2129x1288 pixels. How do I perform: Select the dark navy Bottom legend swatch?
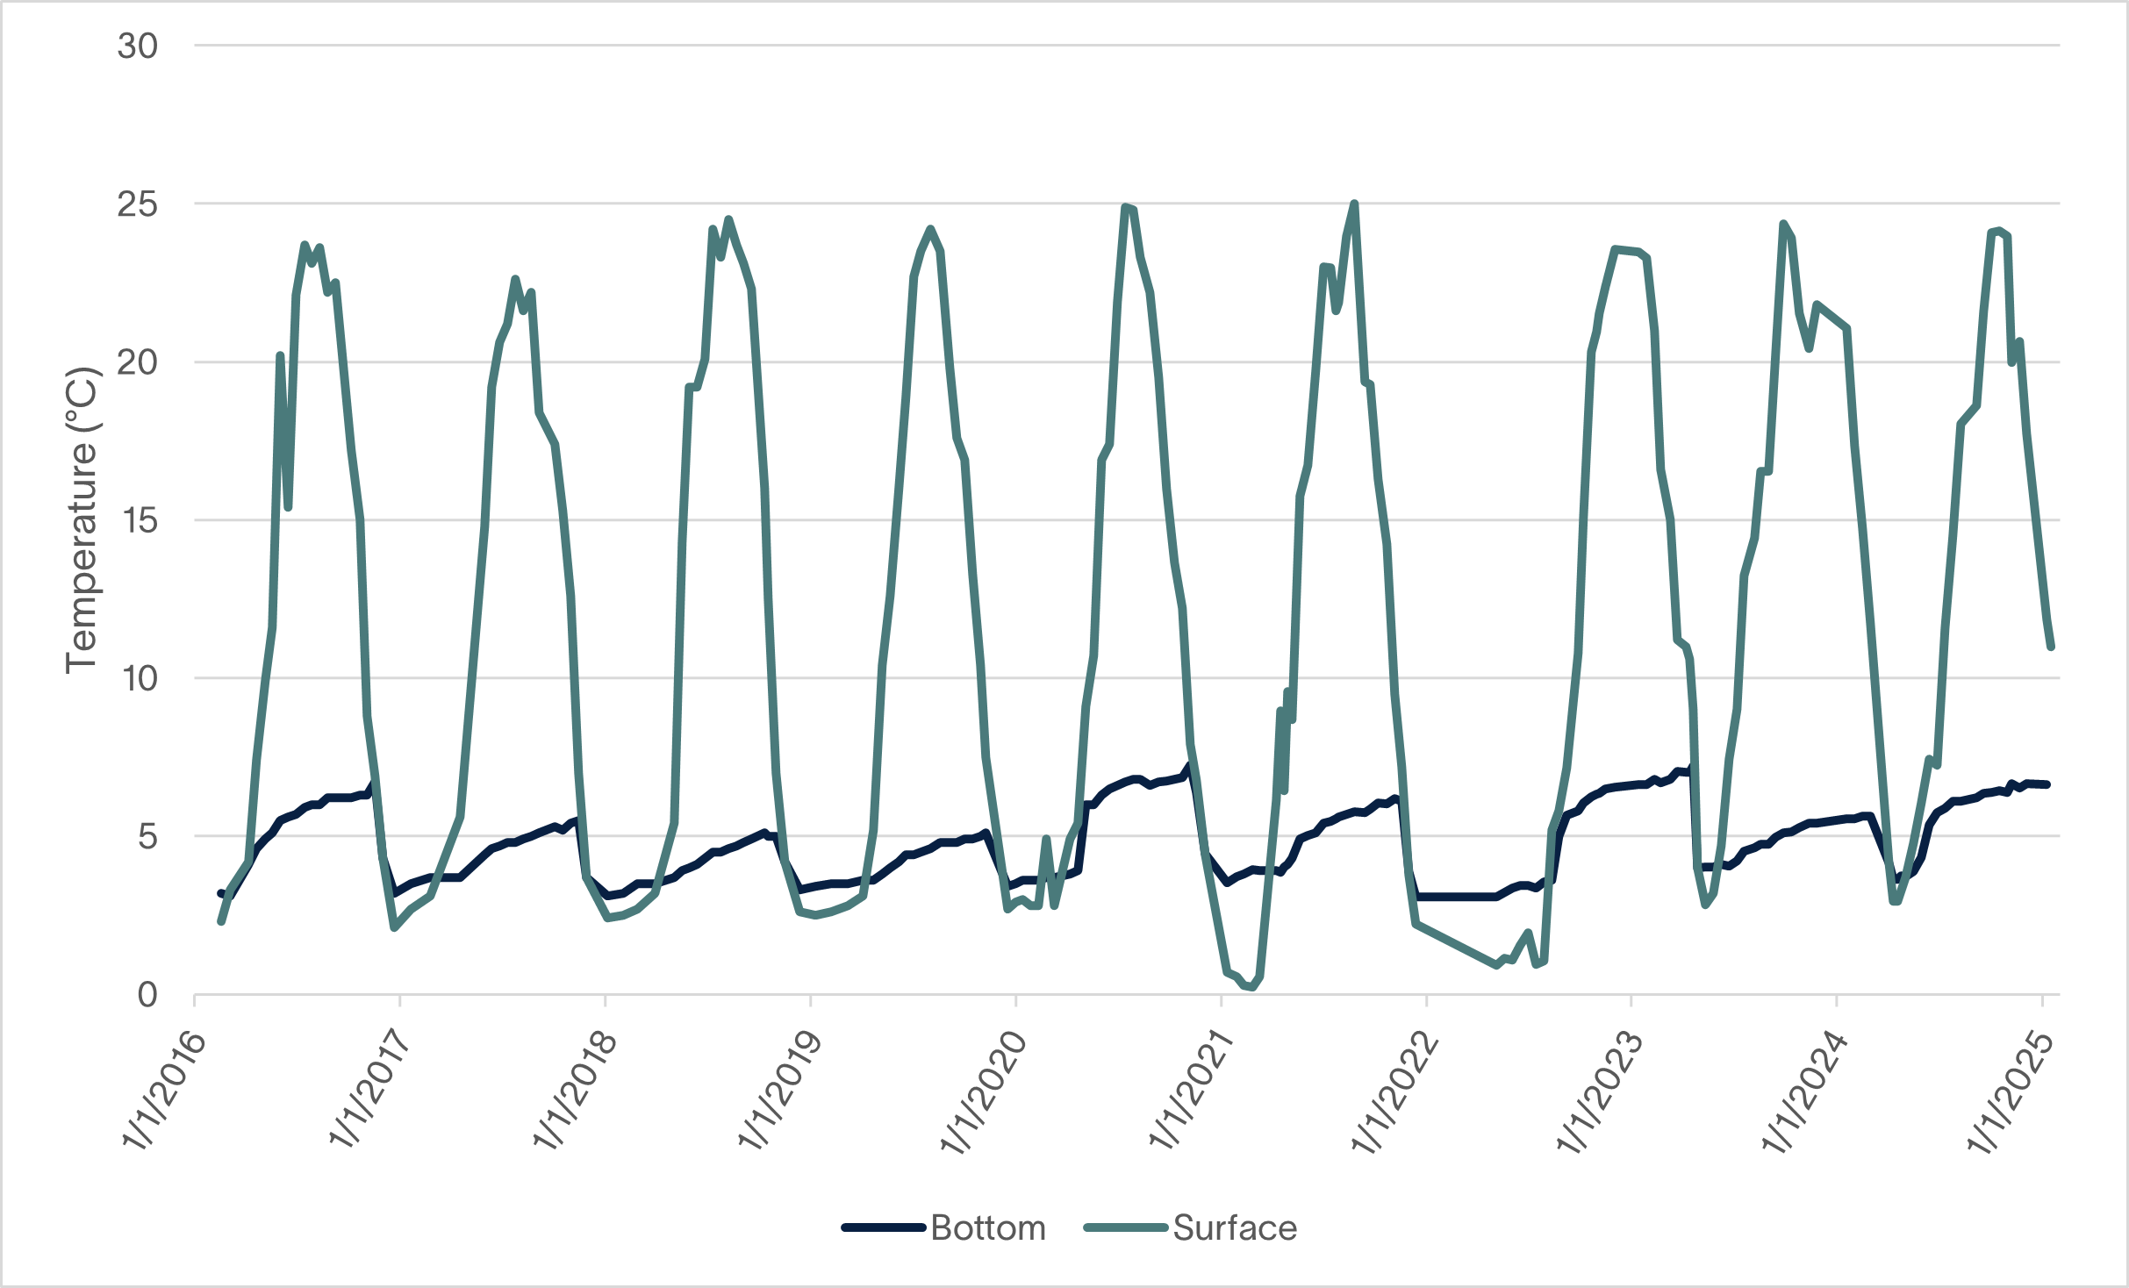click(884, 1228)
